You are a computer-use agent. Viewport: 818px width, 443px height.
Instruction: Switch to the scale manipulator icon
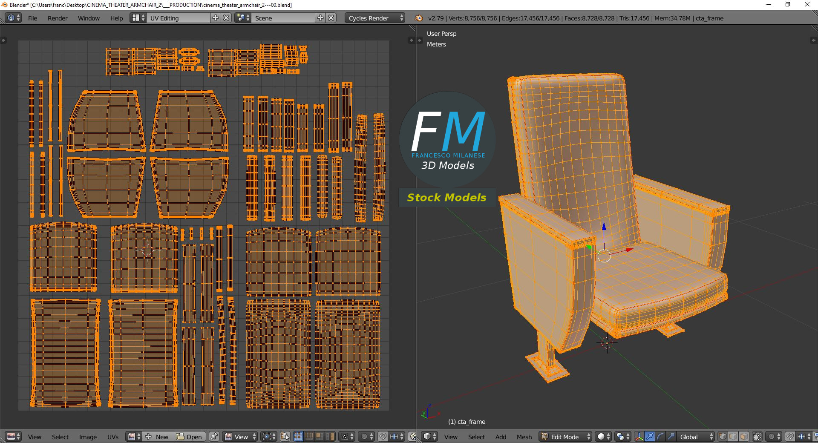click(671, 437)
